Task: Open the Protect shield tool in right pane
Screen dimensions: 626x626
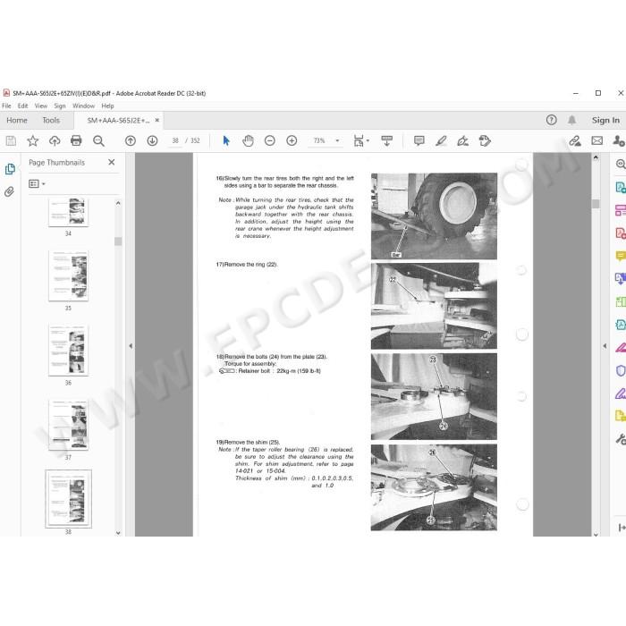Action: click(x=621, y=371)
